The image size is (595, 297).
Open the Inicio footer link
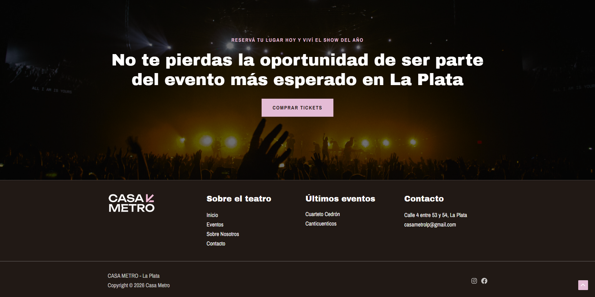point(212,215)
